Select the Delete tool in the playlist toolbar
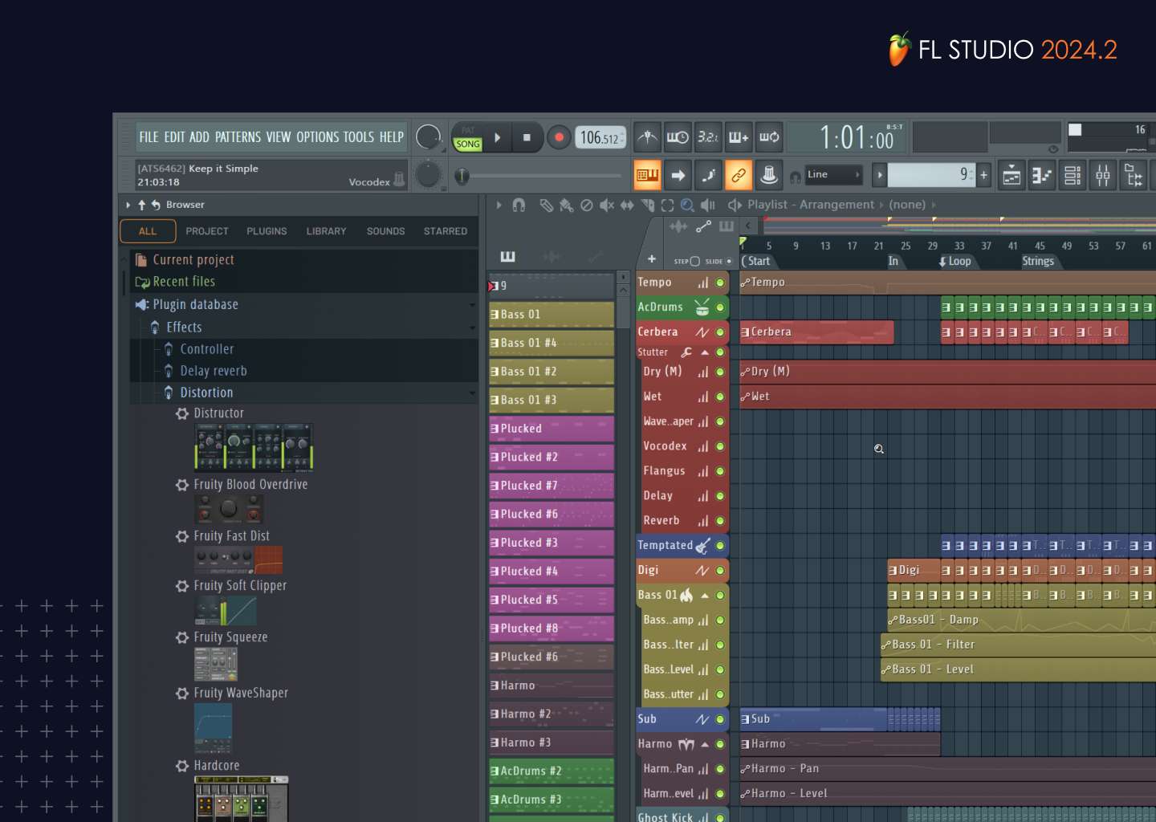 [x=586, y=205]
